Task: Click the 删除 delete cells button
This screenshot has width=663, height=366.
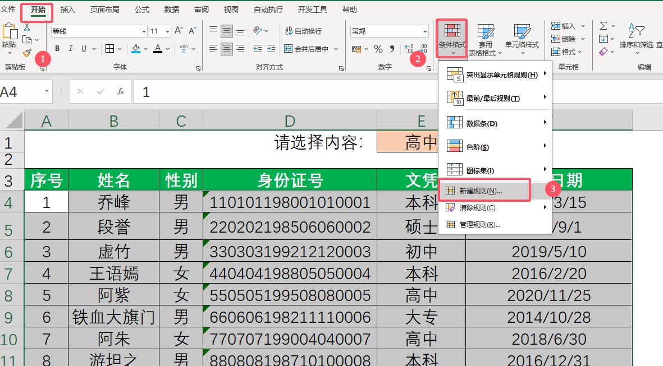Action: pyautogui.click(x=563, y=39)
